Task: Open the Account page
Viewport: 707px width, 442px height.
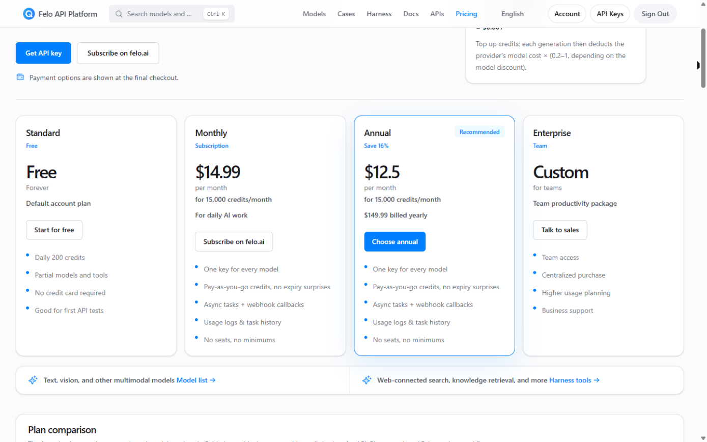Action: (567, 14)
